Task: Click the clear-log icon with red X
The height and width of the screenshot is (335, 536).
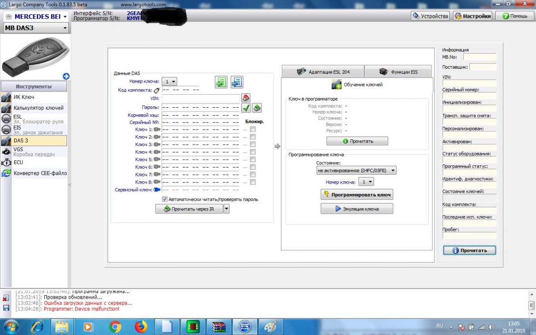Action: click(6, 298)
